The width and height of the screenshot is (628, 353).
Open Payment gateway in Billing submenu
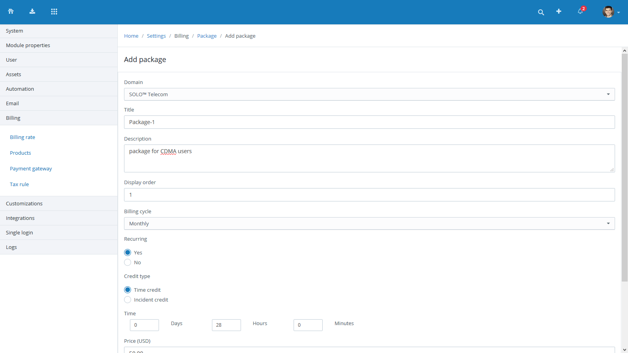(x=31, y=168)
